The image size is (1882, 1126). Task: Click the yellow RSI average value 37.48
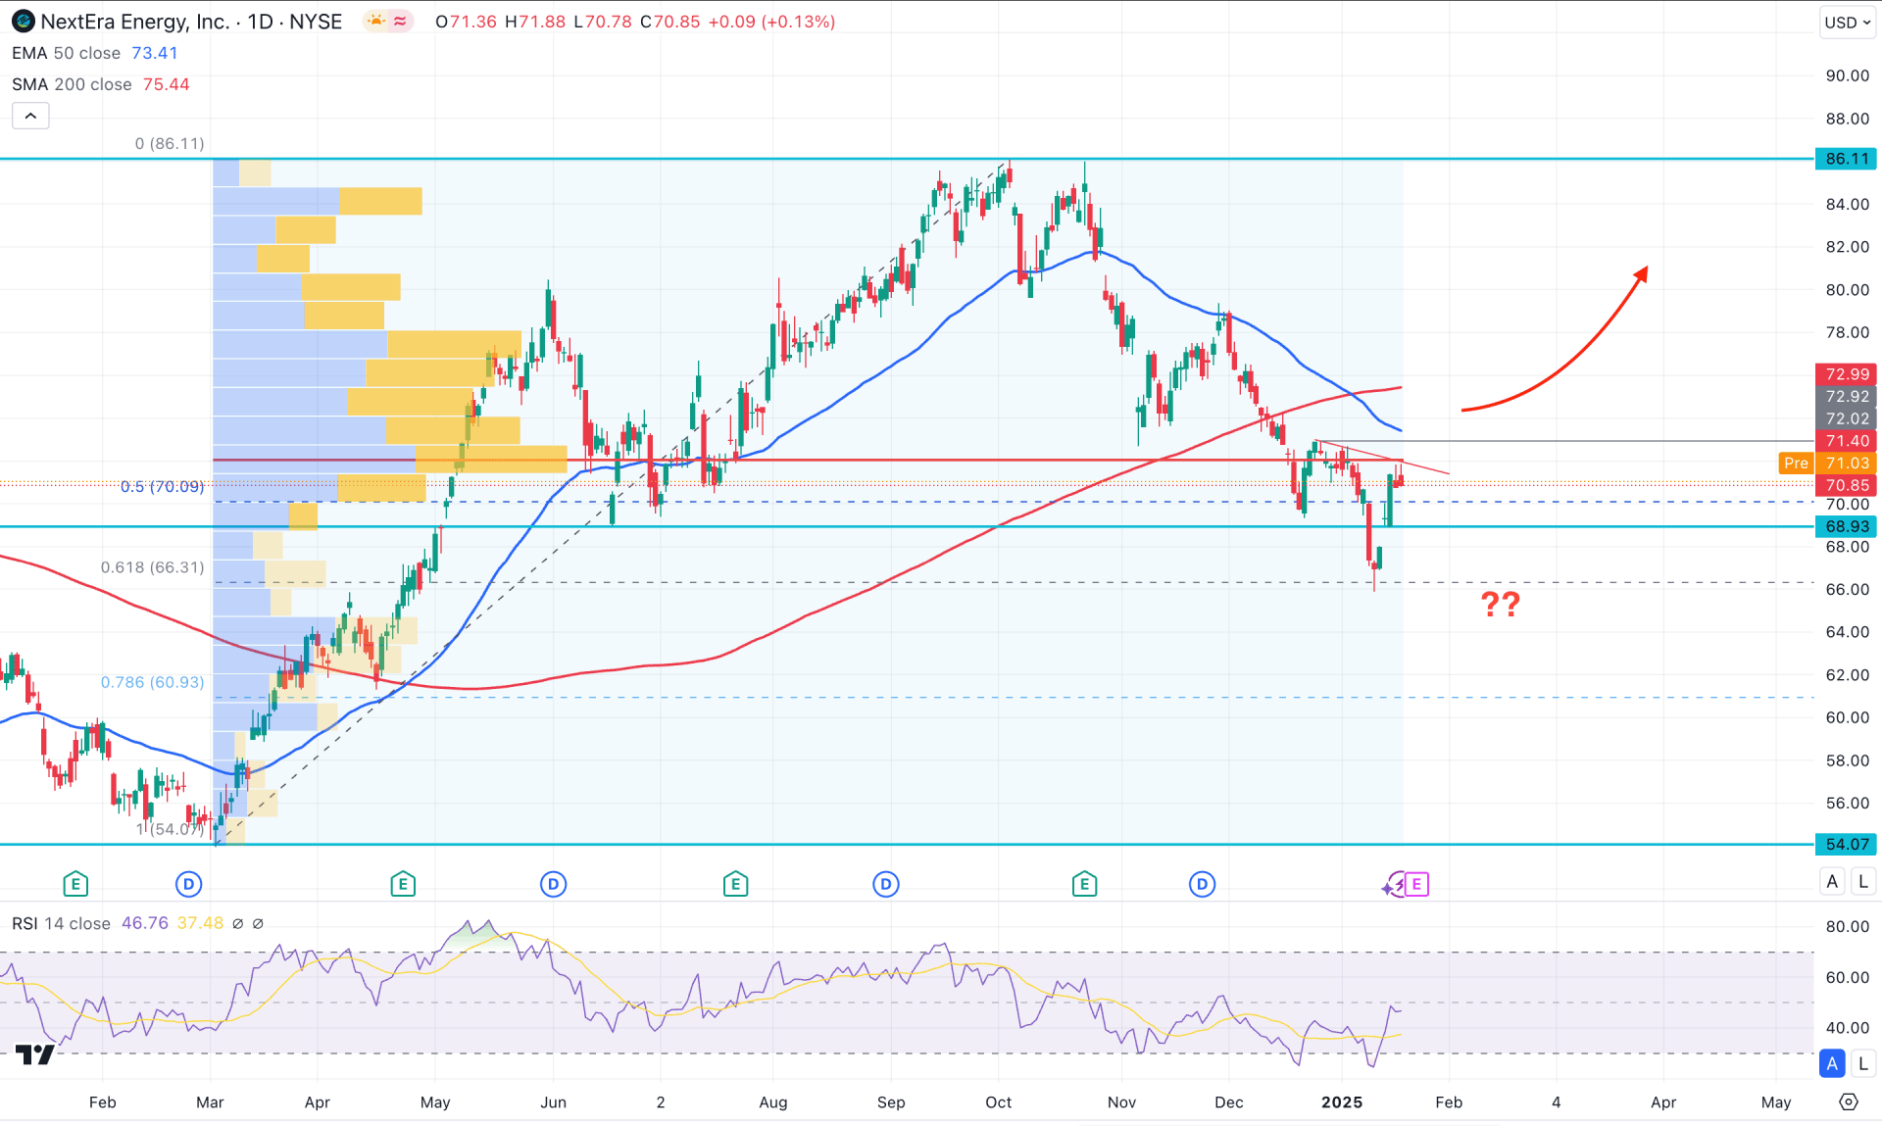200,924
